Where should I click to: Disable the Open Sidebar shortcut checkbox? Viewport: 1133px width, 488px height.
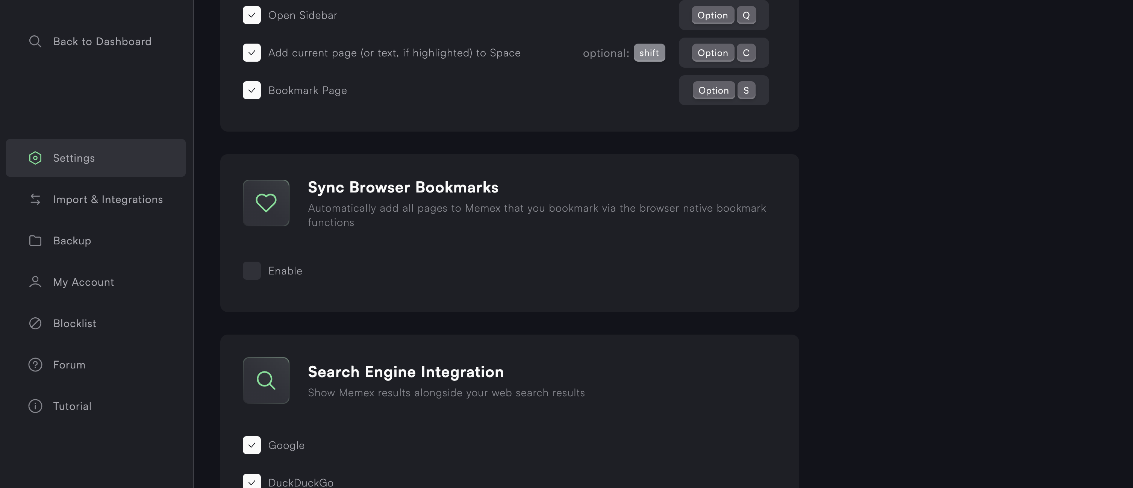point(251,15)
